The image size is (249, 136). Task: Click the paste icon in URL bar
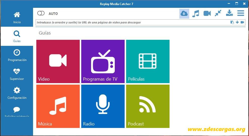click(232, 22)
